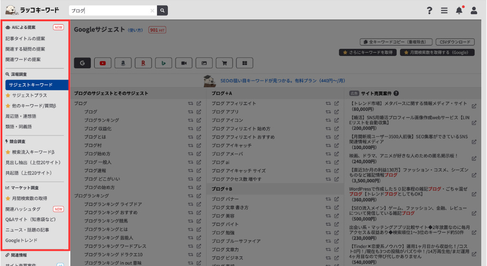487x266 pixels.
Task: Click 月間検索数を取得する (Google) button
Action: 438,52
